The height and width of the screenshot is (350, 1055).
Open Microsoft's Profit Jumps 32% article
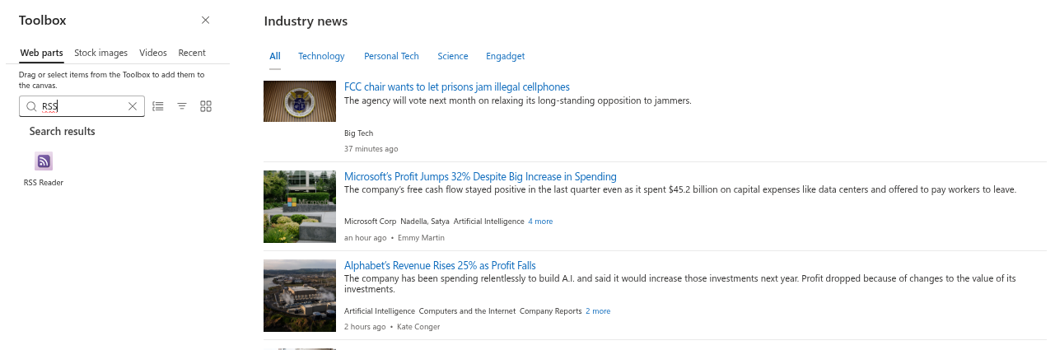coord(480,177)
